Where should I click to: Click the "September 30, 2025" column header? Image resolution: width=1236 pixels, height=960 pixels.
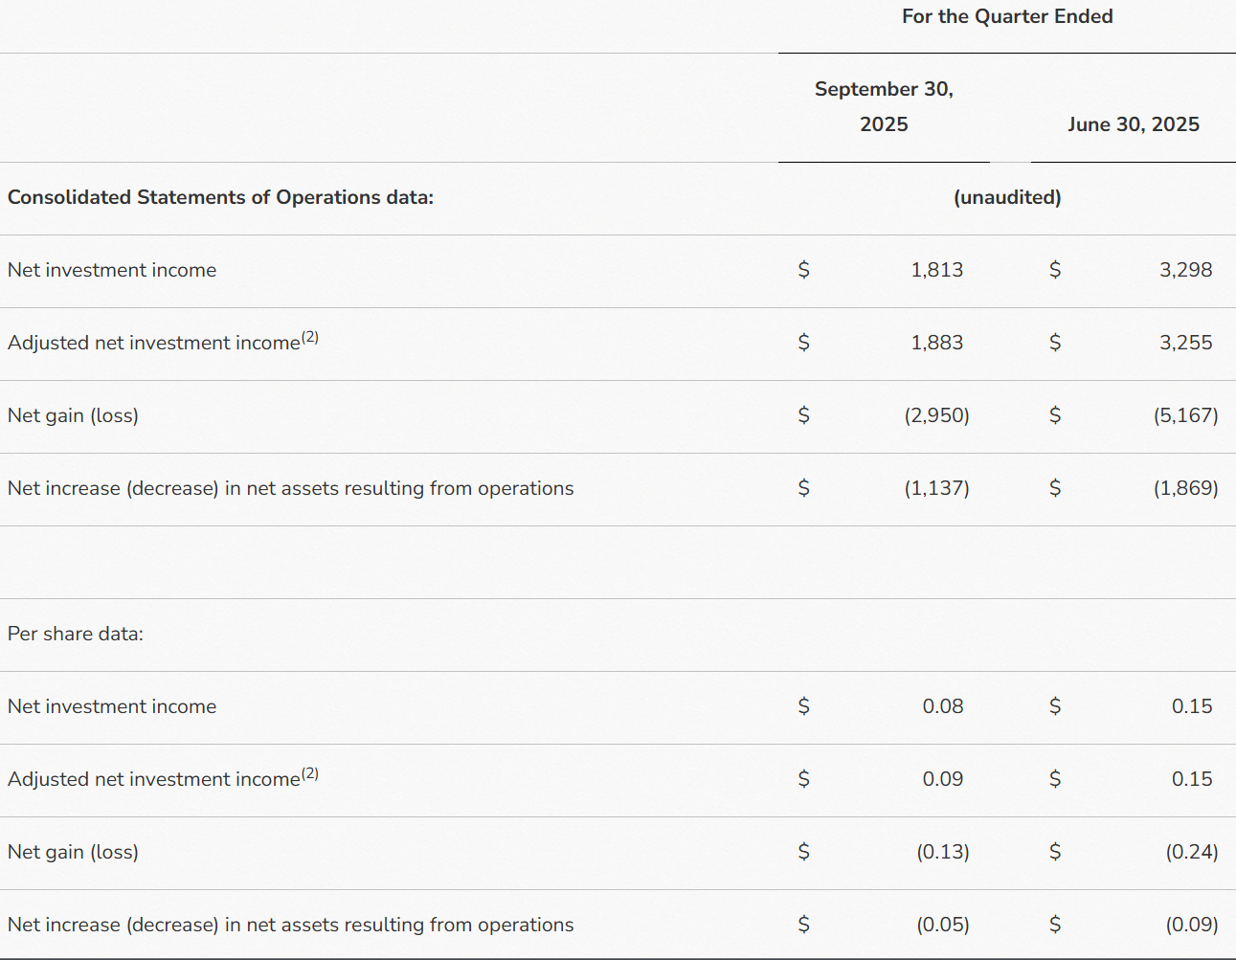[884, 106]
